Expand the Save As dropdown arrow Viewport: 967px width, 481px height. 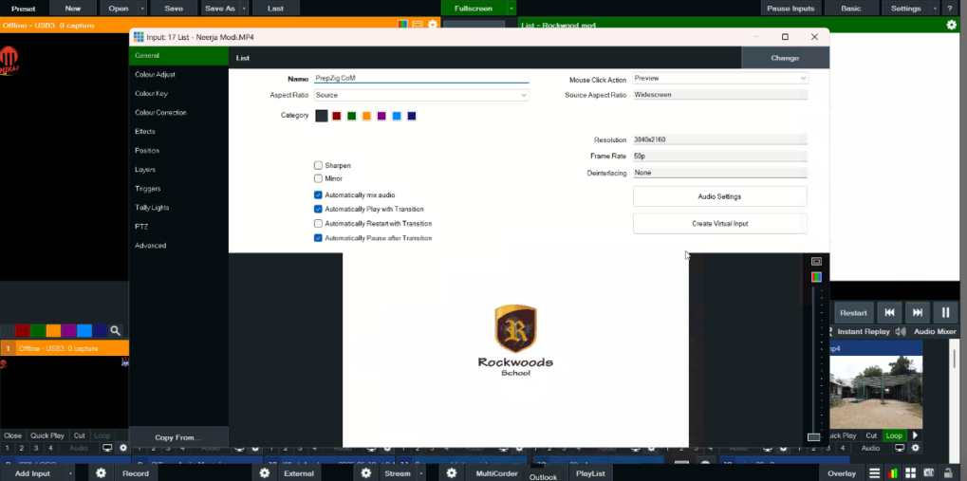click(x=244, y=9)
